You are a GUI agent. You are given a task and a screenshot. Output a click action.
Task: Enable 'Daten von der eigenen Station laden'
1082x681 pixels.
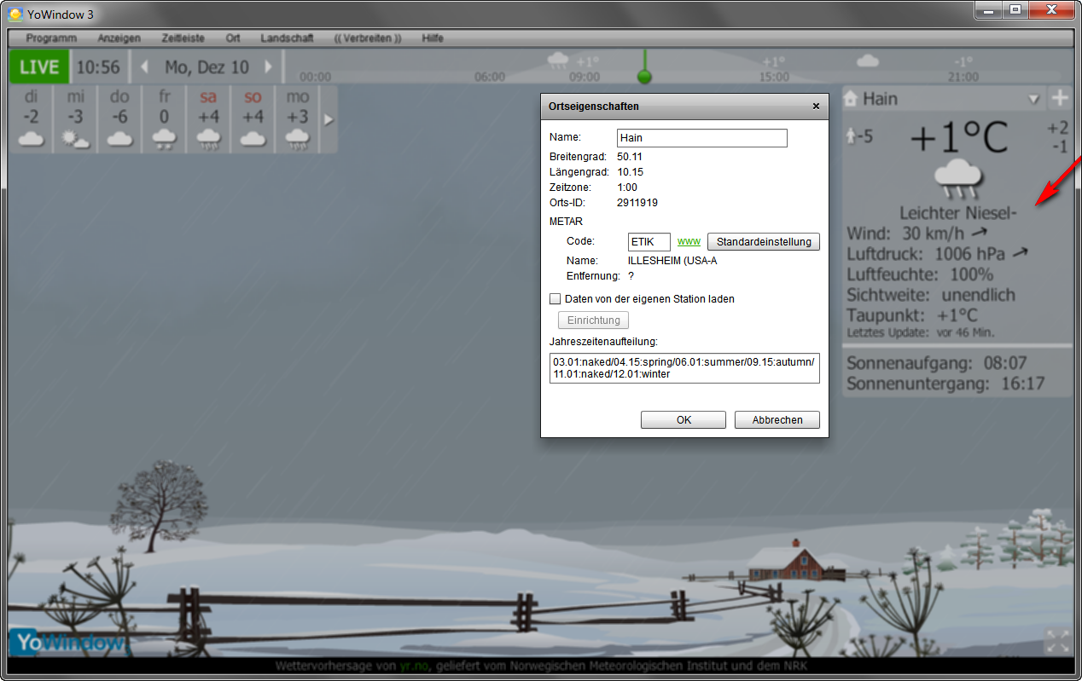[x=556, y=299]
